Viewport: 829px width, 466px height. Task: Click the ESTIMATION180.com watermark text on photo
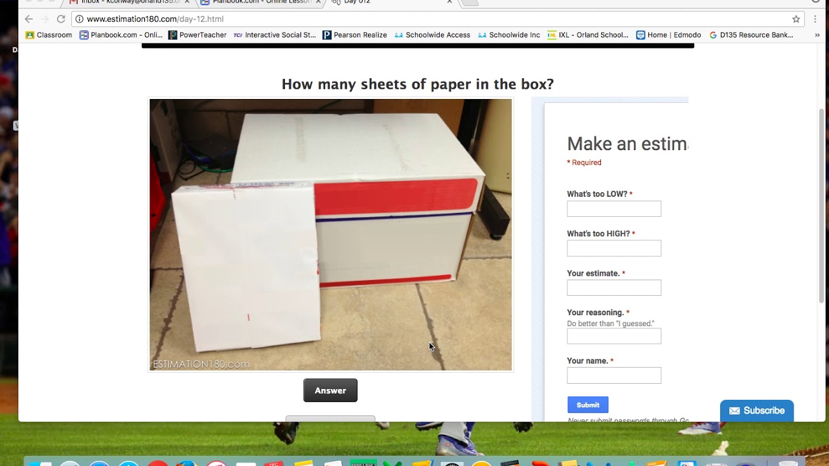[201, 364]
